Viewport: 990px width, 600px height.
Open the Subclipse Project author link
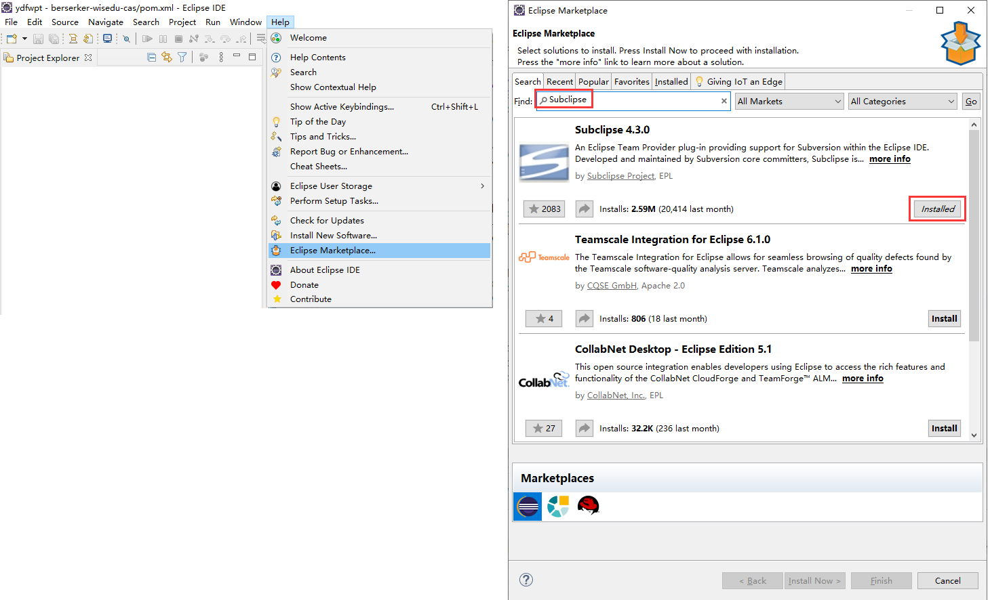(620, 176)
